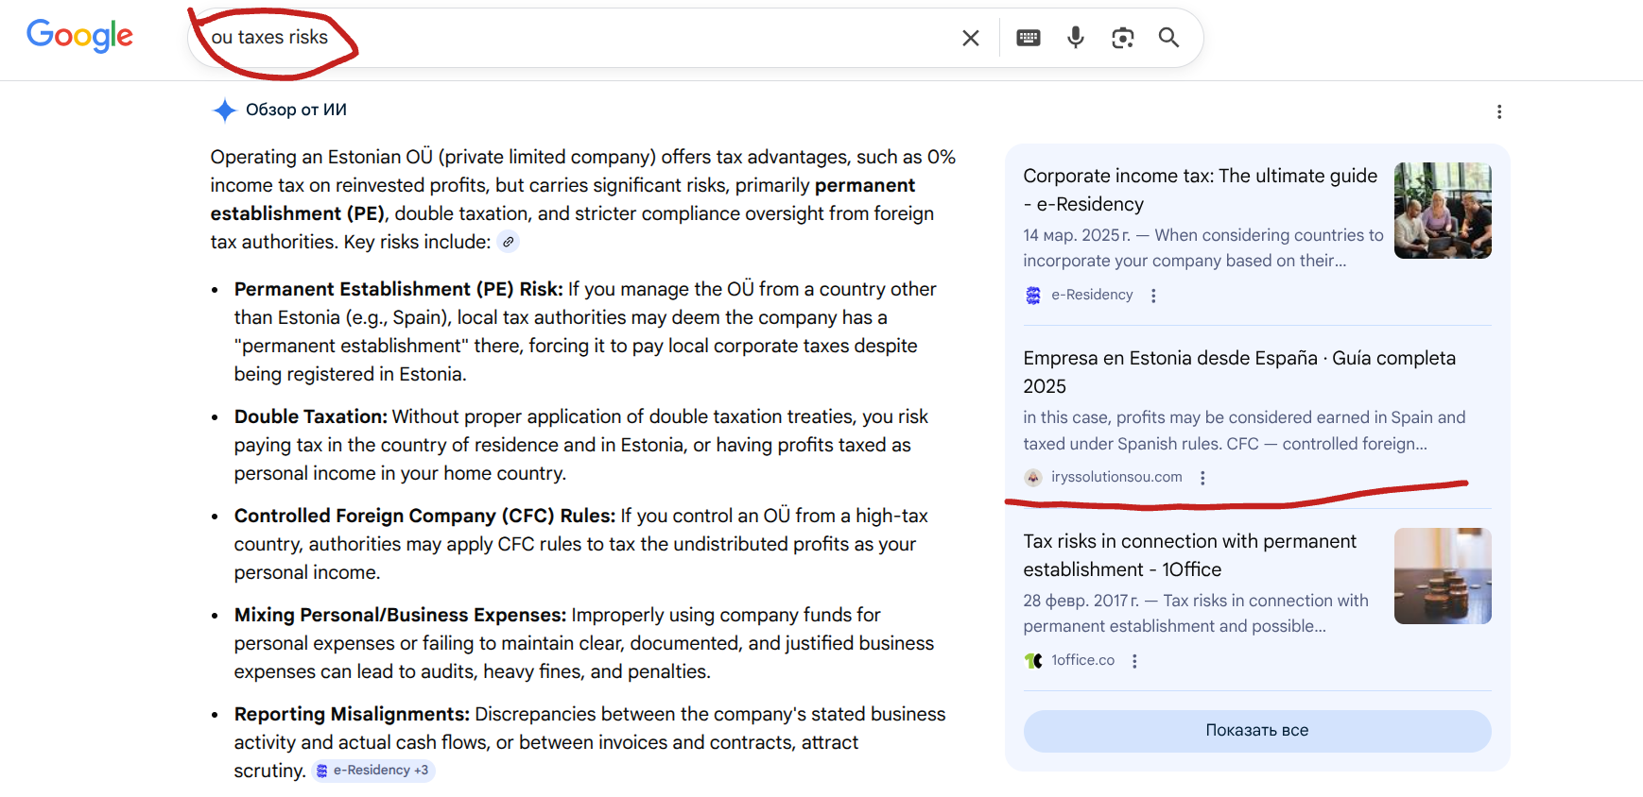The width and height of the screenshot is (1643, 797).
Task: Clear the search query with the X icon
Action: [970, 38]
